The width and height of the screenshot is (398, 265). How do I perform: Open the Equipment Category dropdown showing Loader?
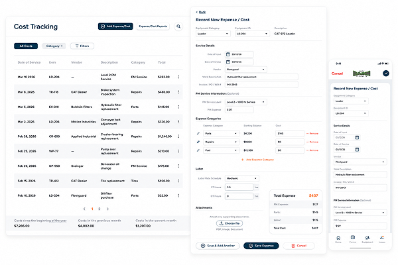click(x=213, y=34)
